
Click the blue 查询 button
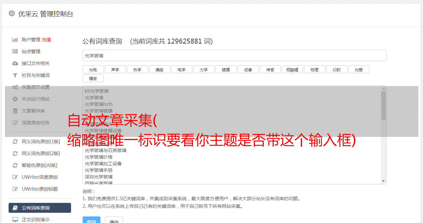point(92,220)
